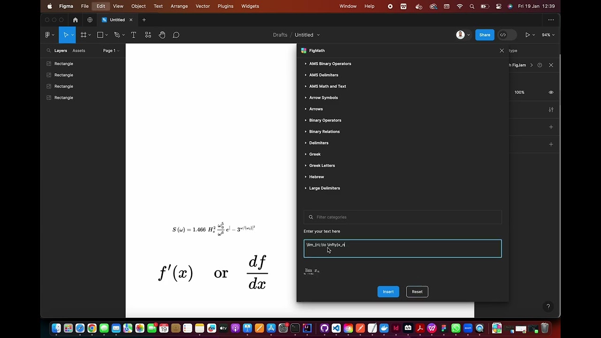This screenshot has width=601, height=338.
Task: Open Finder from the dock
Action: point(56,328)
